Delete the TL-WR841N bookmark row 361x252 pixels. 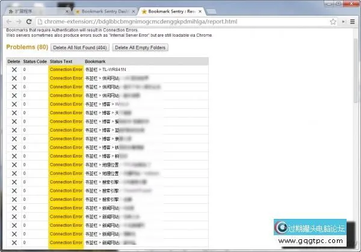pyautogui.click(x=14, y=70)
